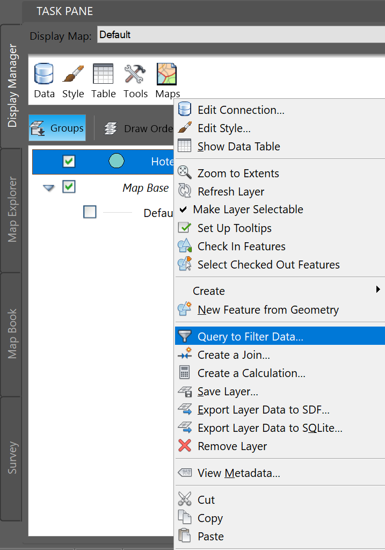Toggle Make Layer Selectable checkmark
385x550 pixels.
click(183, 209)
